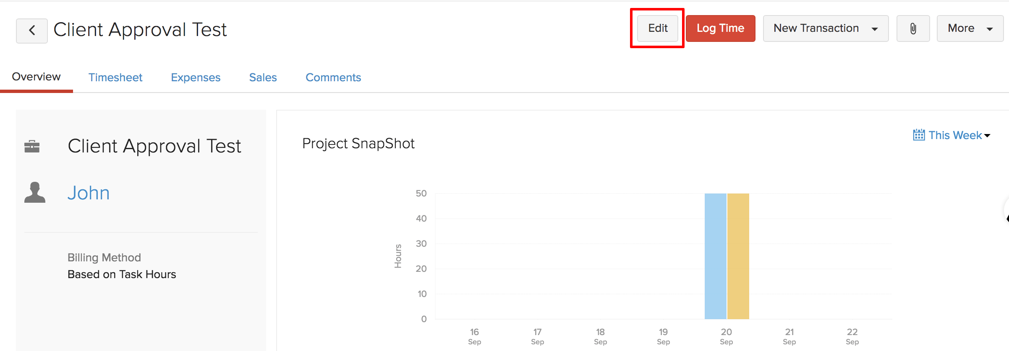Click the person icon beside John

35,193
